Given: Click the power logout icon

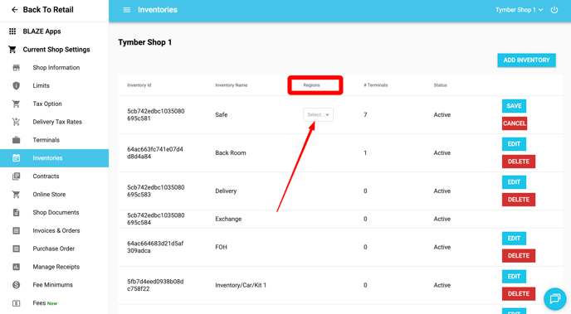Looking at the screenshot, I should pyautogui.click(x=554, y=10).
